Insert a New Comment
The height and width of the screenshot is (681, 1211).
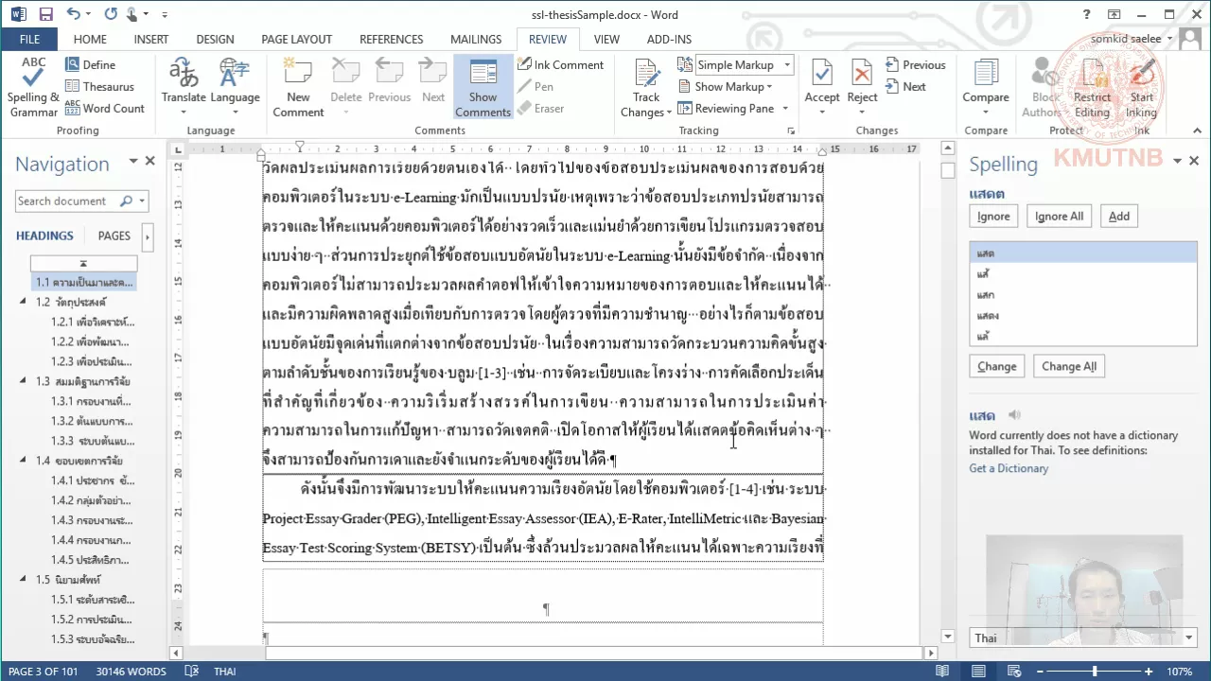298,87
